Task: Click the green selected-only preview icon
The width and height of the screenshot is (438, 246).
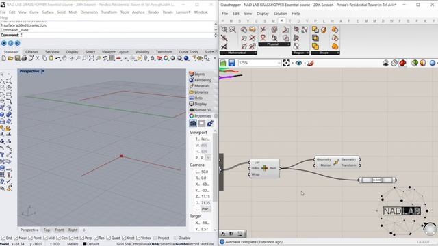Action: tap(415, 63)
